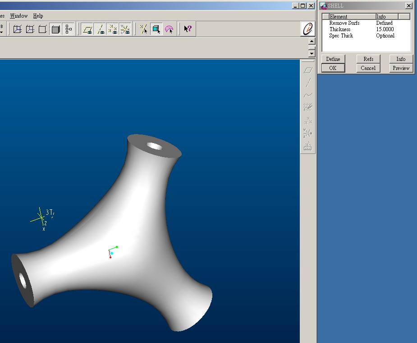
Task: Close the SHELL dialog
Action: (x=409, y=5)
